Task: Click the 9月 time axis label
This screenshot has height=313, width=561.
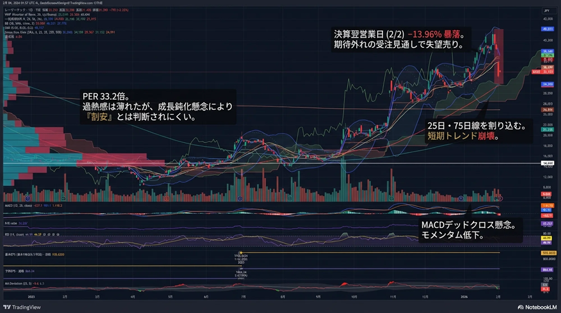Action: point(318,297)
